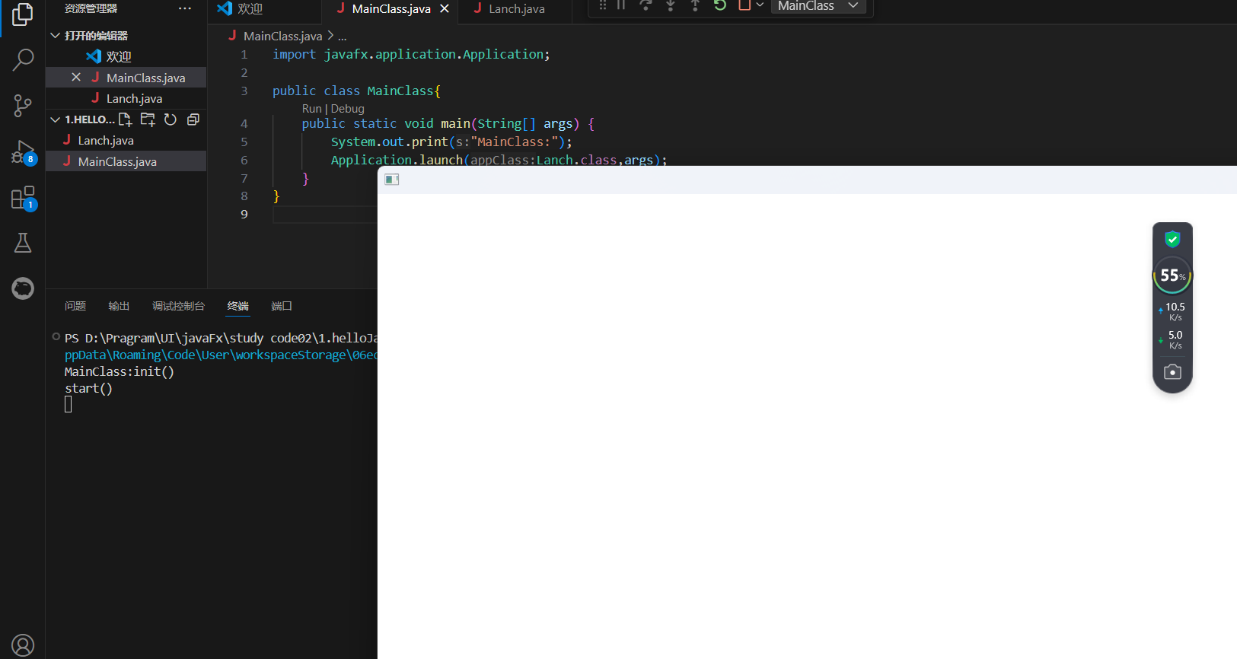Screen dimensions: 1237x659
Task: Switch to the debug console panel tab
Action: 178,306
